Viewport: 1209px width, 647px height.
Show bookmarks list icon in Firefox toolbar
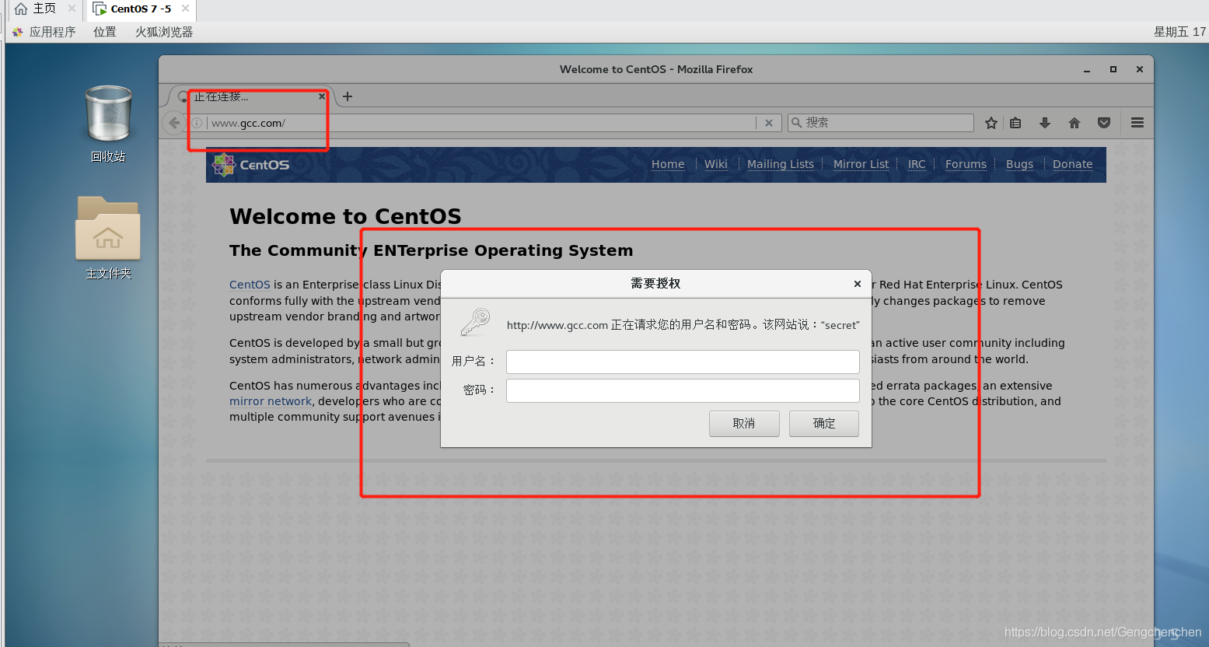click(1015, 123)
